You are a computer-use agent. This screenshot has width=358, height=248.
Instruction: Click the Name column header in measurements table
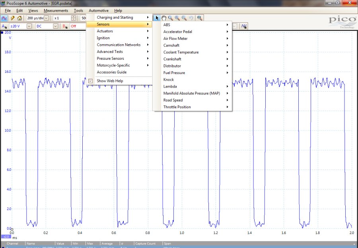(x=40, y=244)
